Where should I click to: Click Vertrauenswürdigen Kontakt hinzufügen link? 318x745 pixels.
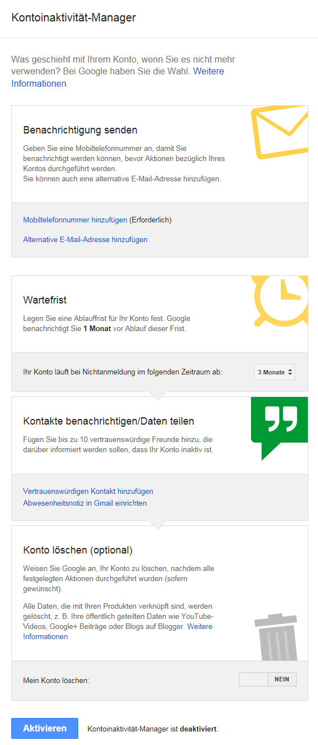pyautogui.click(x=88, y=491)
